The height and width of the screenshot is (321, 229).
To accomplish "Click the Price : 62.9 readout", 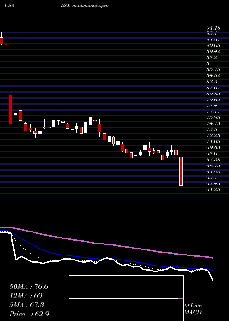I will point(29,314).
